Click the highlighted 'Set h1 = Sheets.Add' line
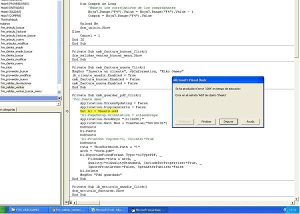 [100, 110]
